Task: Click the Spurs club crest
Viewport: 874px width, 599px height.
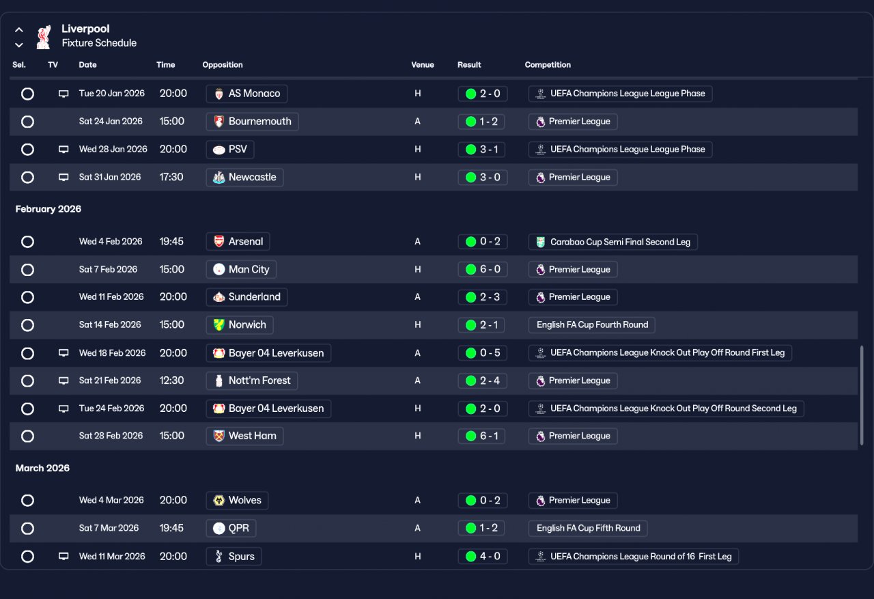Action: (x=218, y=557)
